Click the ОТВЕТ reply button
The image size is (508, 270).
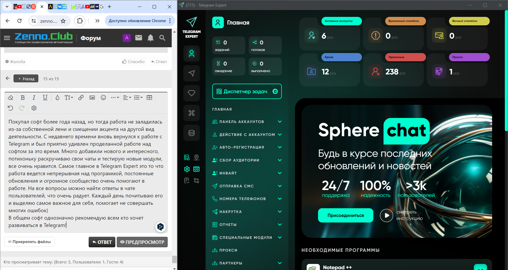[x=102, y=242]
